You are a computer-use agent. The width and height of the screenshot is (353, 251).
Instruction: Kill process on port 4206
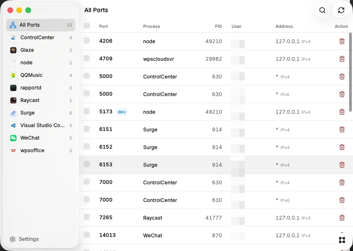pyautogui.click(x=342, y=41)
